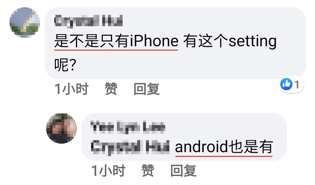Select the gray bubble of the top comment
Viewport: 315px width, 185px height.
tap(175, 43)
